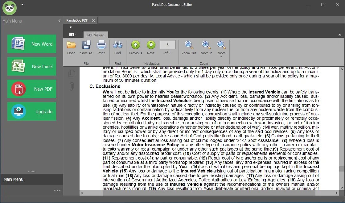Click the Main Menu bottom navigation item
This screenshot has height=203, width=345.
tap(32, 179)
